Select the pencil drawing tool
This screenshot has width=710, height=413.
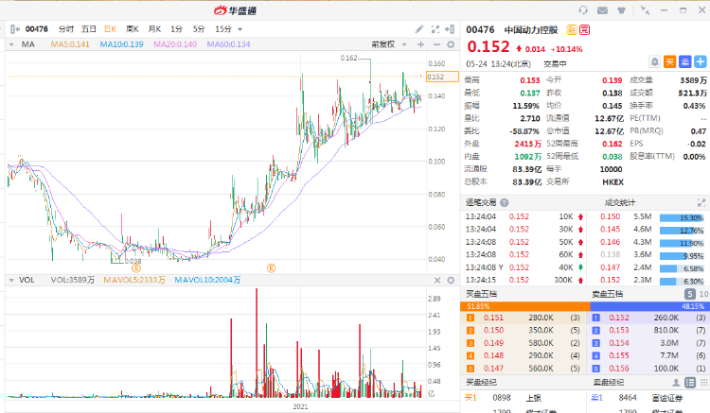tap(419, 29)
